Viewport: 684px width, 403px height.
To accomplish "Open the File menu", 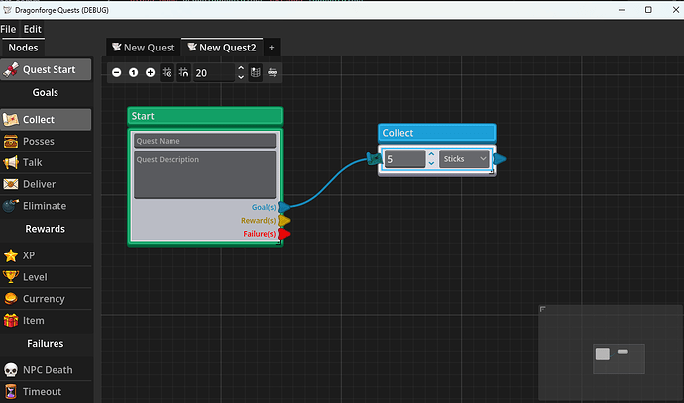I will (x=8, y=29).
